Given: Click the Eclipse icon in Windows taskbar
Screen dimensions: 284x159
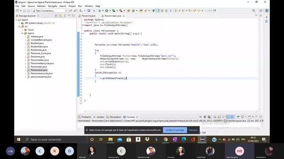Looking at the screenshot, I should (202, 140).
